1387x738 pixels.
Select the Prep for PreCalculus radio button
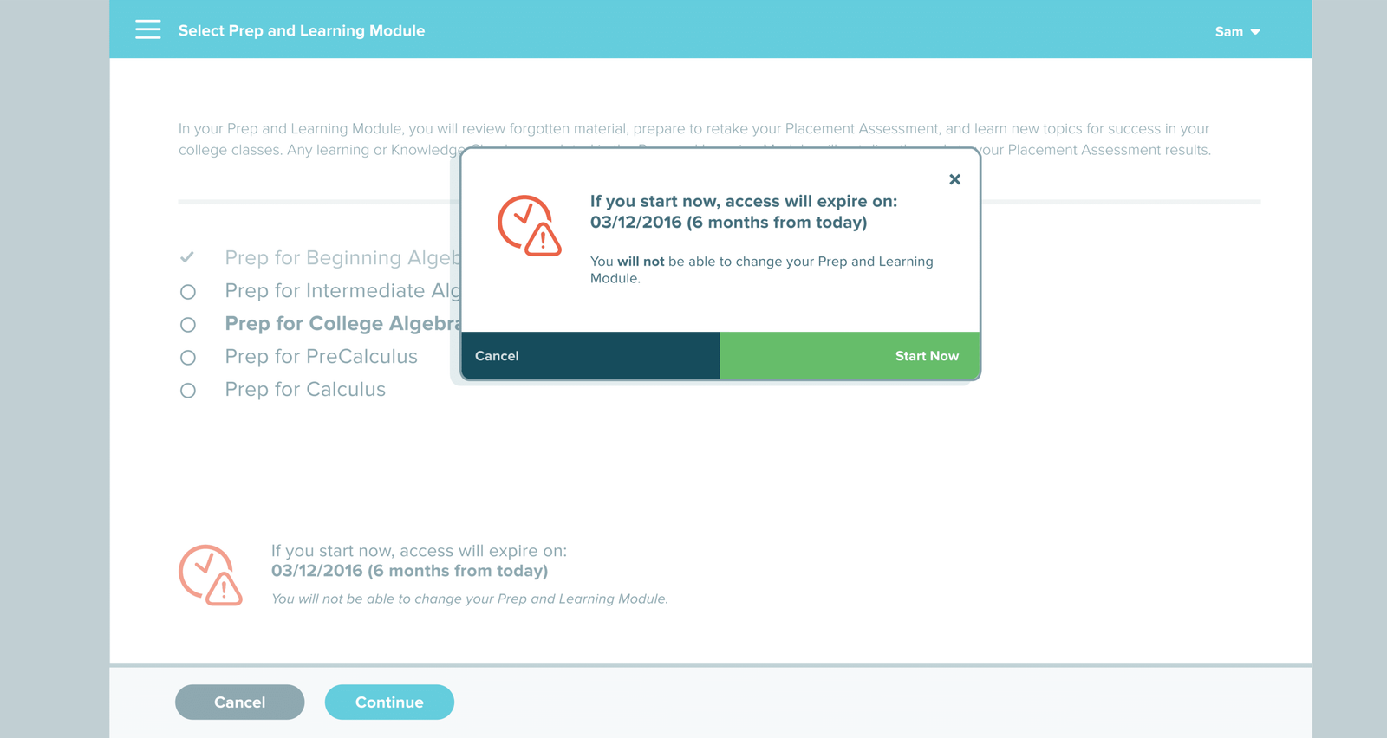tap(188, 358)
